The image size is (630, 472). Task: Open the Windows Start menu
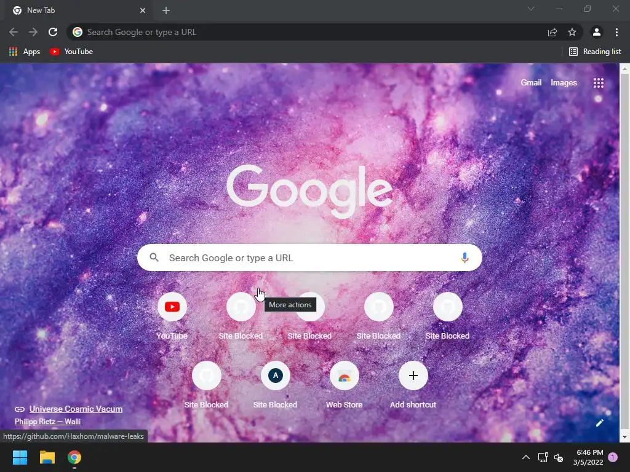(x=20, y=457)
